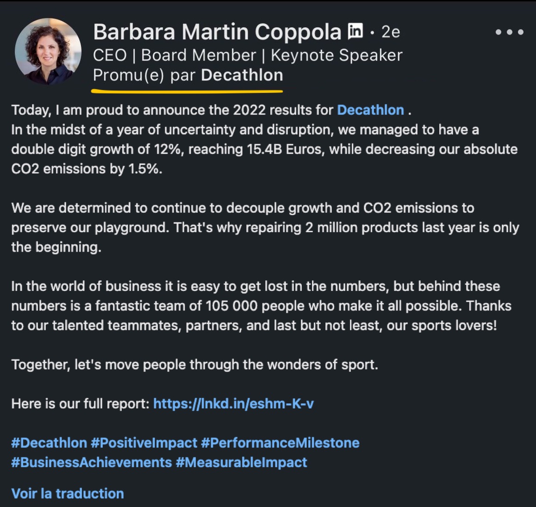The height and width of the screenshot is (507, 536).
Task: Click the LinkedIn premium badge icon
Action: click(355, 31)
